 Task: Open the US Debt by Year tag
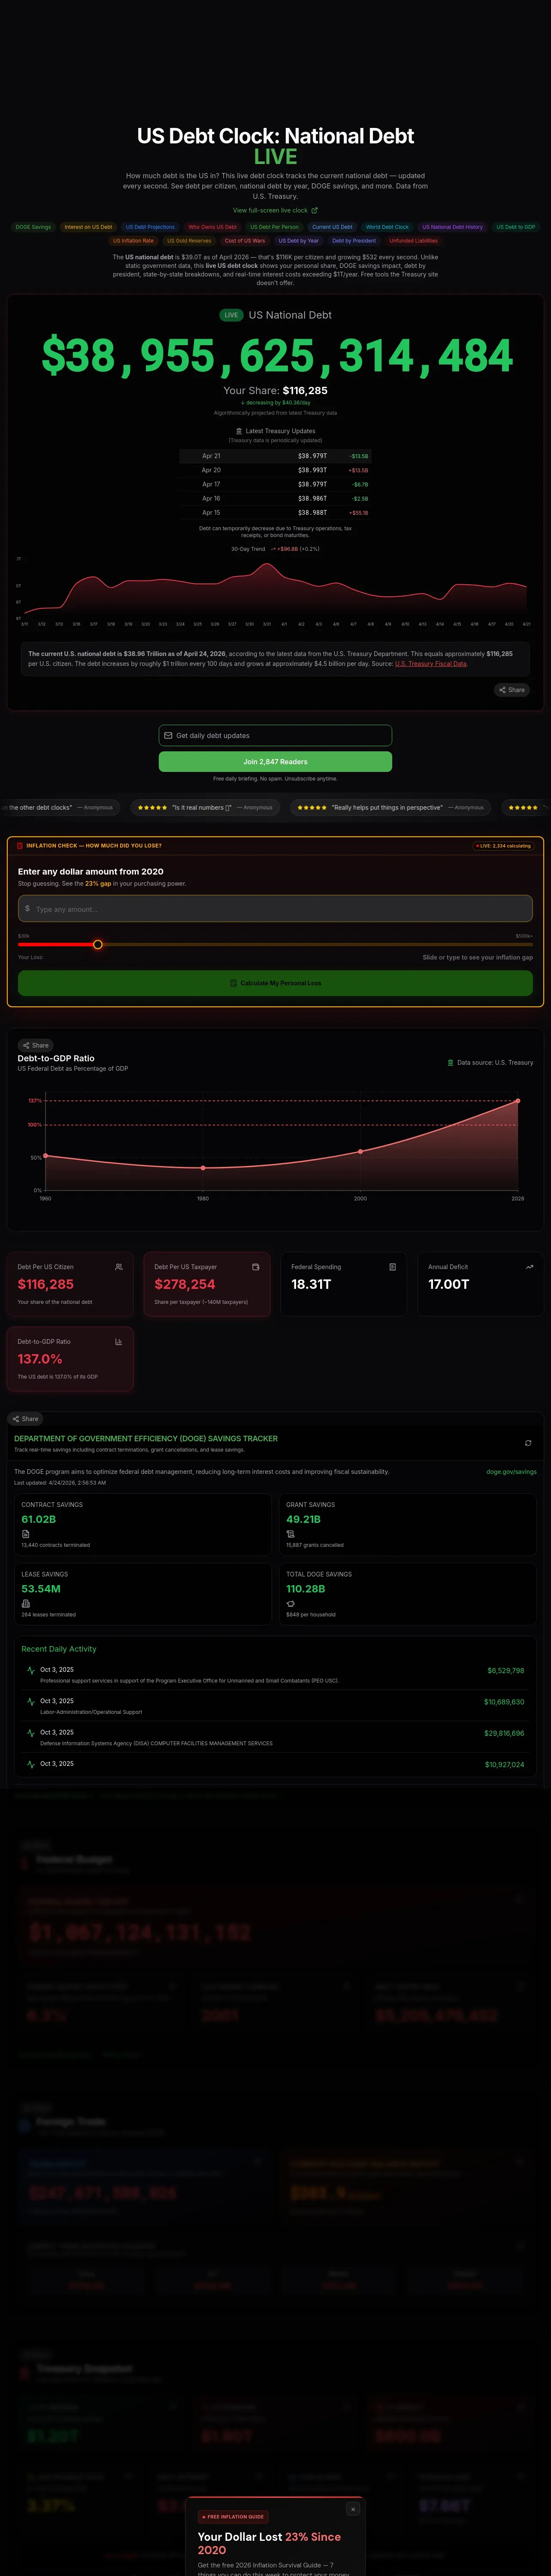coord(298,240)
